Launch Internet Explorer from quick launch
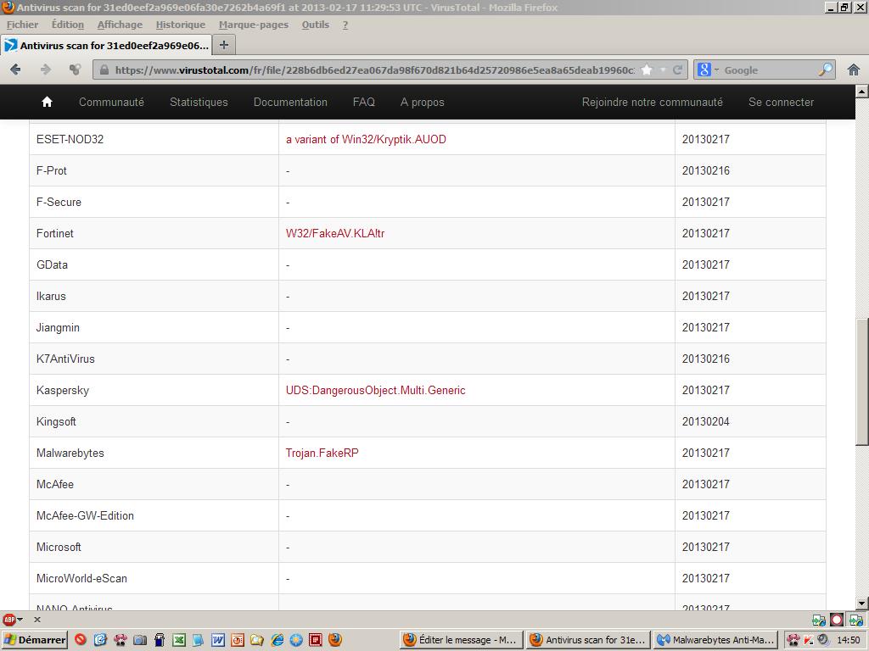Viewport: 869px width, 651px height. [278, 640]
